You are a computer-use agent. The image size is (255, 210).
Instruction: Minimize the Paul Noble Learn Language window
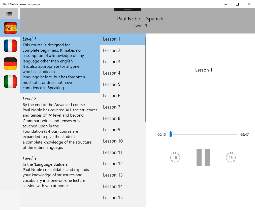226,4
